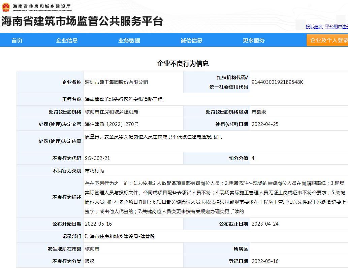Select behavior code SG-C02-21

click(97, 158)
